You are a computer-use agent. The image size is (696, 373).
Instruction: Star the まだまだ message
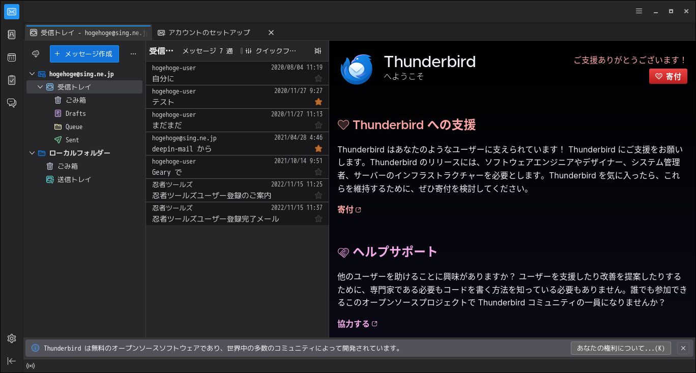coord(318,125)
